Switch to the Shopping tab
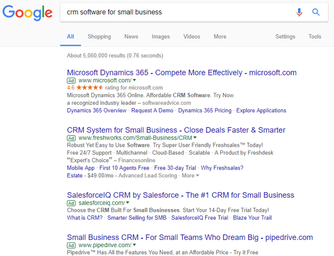 (x=99, y=36)
